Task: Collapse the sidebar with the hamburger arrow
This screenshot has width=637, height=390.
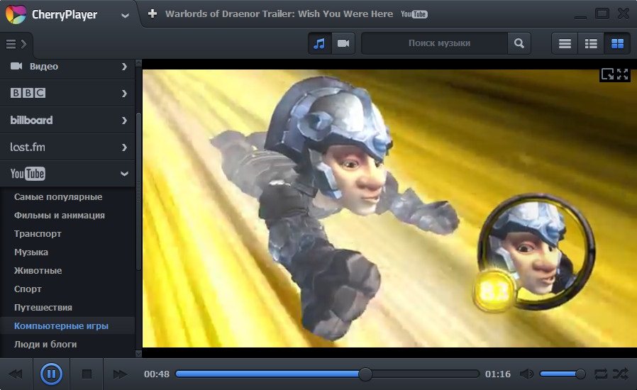Action: [x=16, y=44]
